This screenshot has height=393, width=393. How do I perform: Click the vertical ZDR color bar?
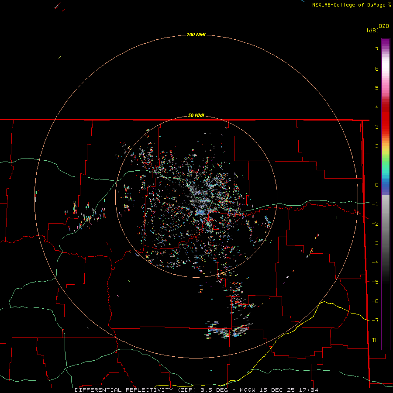(x=386, y=194)
